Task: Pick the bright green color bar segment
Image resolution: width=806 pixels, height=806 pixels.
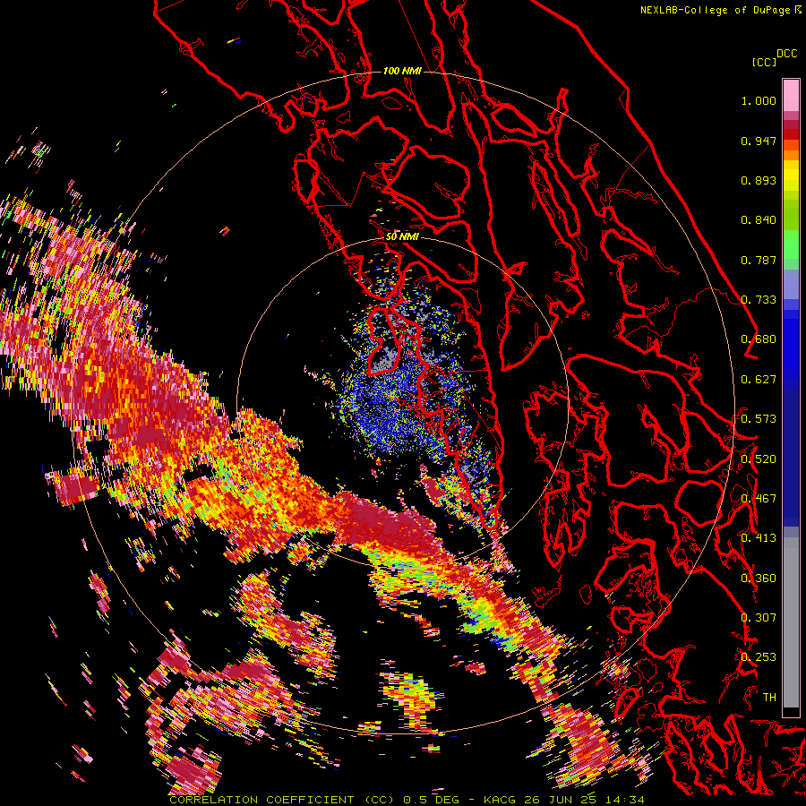Action: pos(791,244)
